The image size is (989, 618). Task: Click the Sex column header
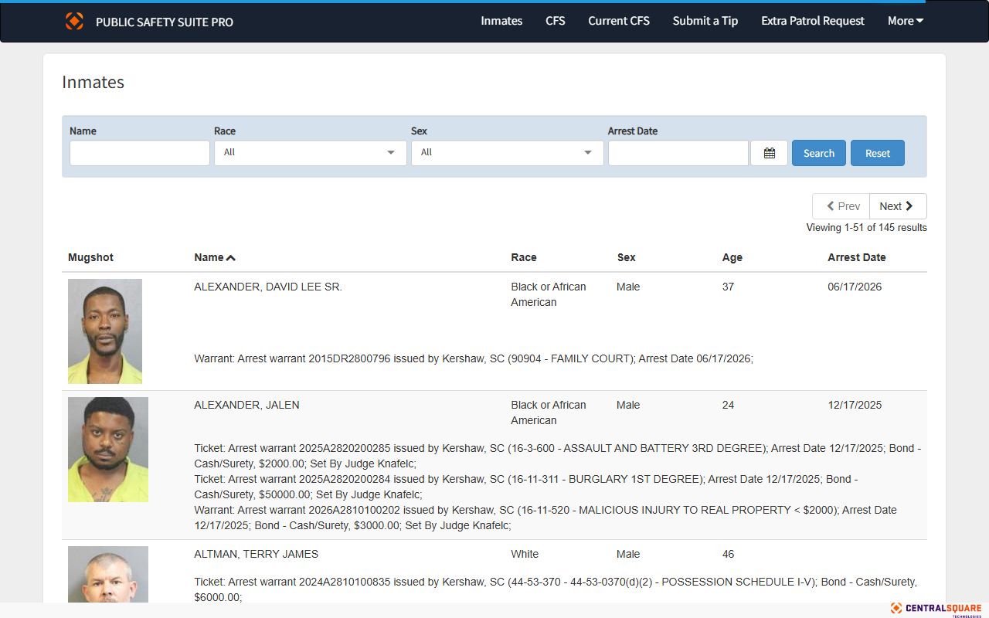[627, 257]
